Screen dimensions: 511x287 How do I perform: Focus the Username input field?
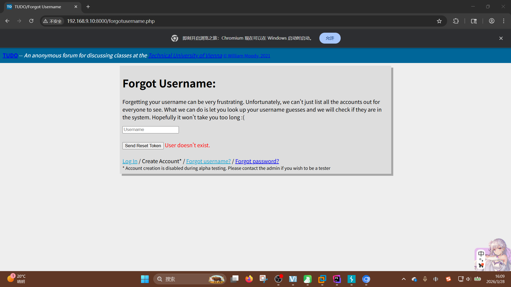pyautogui.click(x=150, y=130)
